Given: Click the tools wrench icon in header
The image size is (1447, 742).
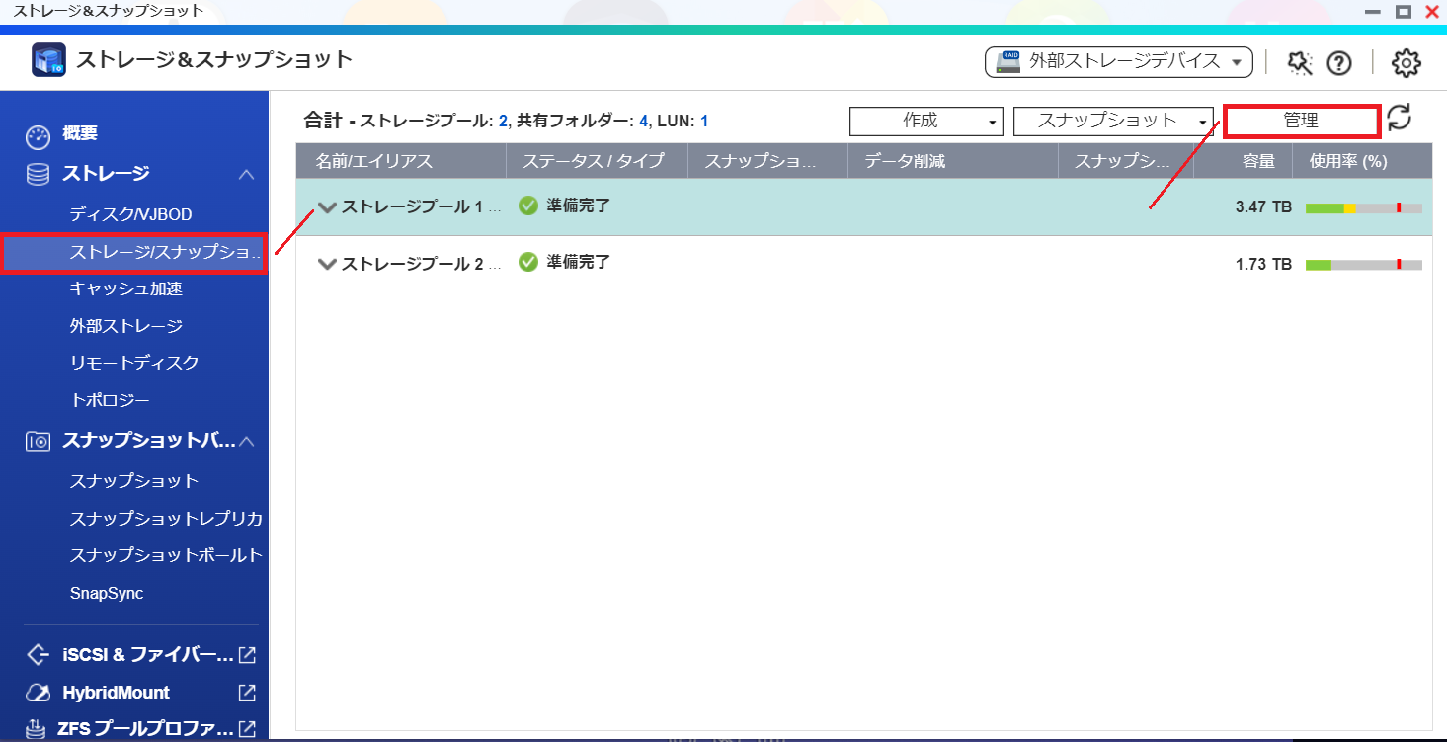Looking at the screenshot, I should pos(1300,62).
